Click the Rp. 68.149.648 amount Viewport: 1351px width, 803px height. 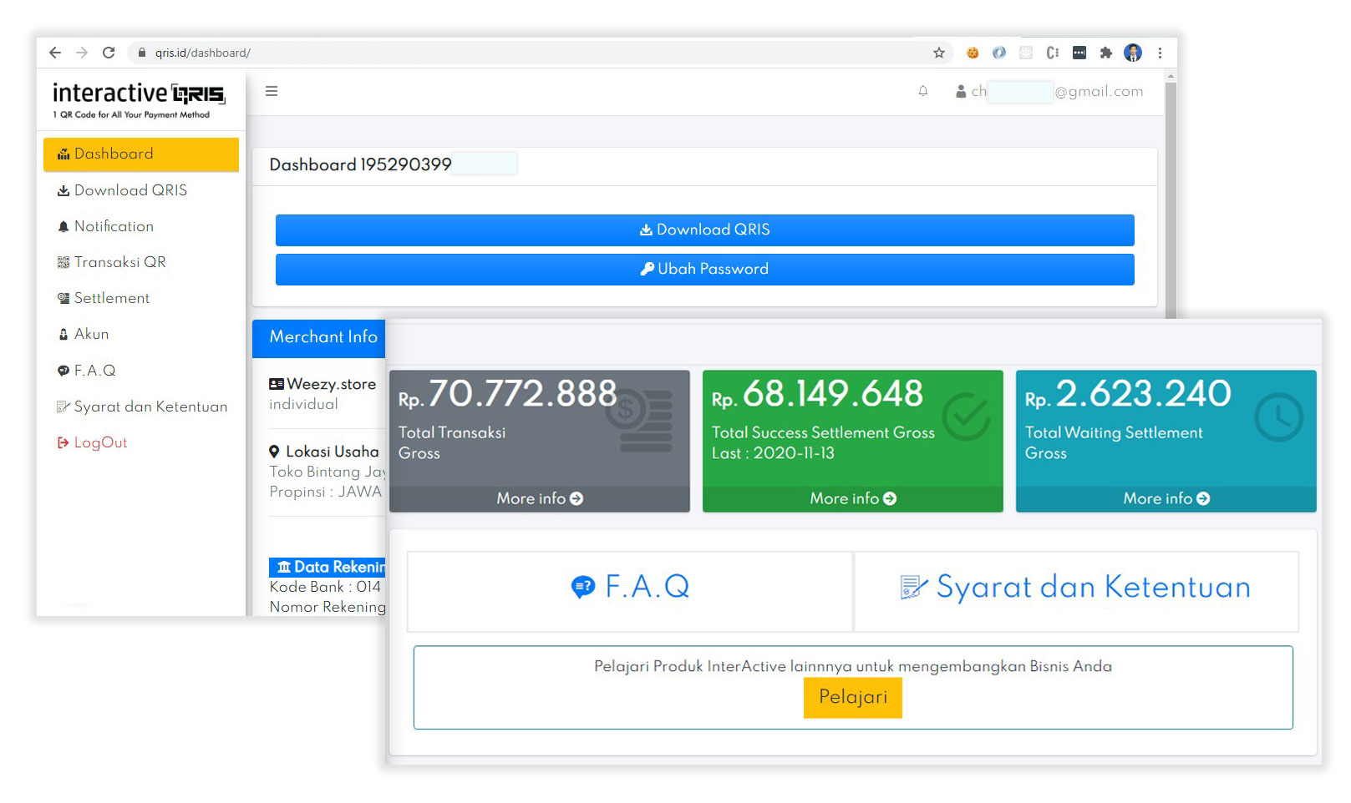[x=817, y=394]
